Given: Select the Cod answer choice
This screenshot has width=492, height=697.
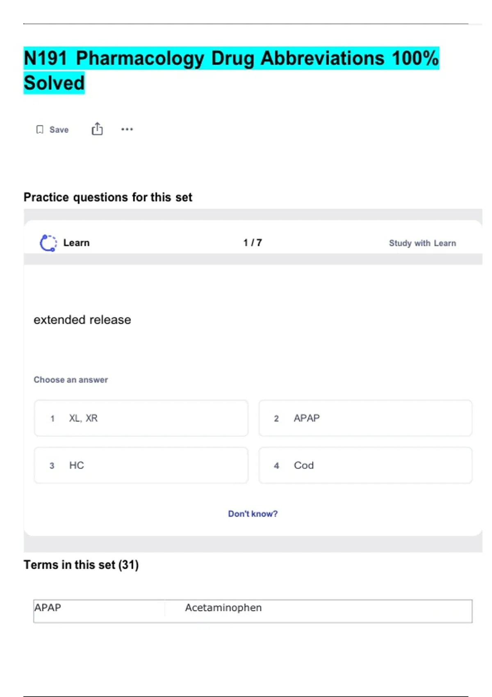Looking at the screenshot, I should (365, 465).
